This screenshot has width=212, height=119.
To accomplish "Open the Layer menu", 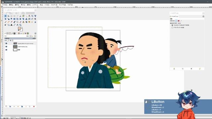I will point(35,5).
